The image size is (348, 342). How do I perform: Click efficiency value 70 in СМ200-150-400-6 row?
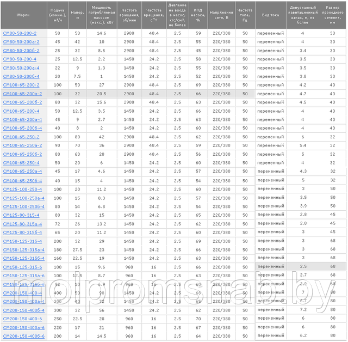pyautogui.click(x=198, y=319)
